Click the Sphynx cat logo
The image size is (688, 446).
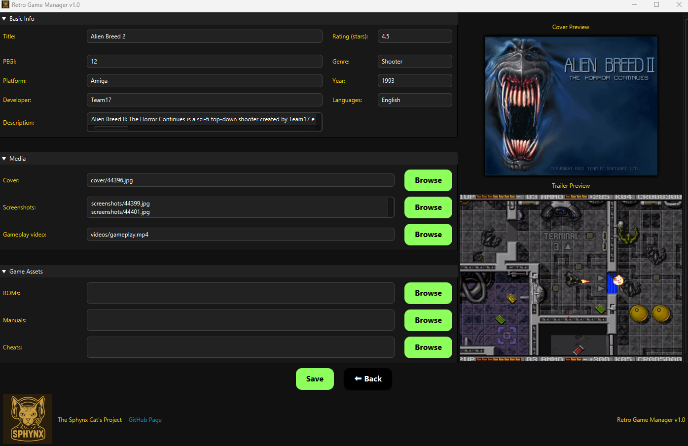pyautogui.click(x=28, y=419)
